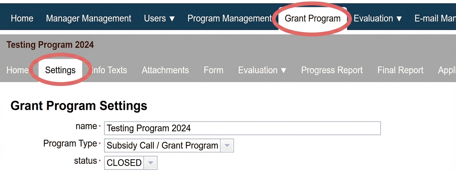Open the Final Report tab
This screenshot has width=456, height=173.
click(x=400, y=70)
